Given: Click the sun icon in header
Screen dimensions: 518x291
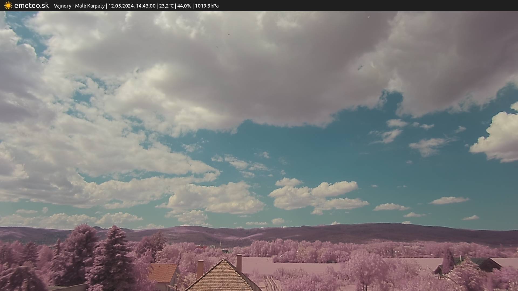Looking at the screenshot, I should coord(8,5).
